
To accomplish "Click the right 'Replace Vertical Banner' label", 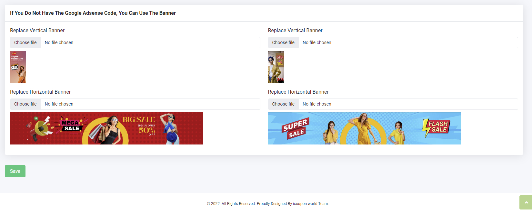I will (295, 30).
